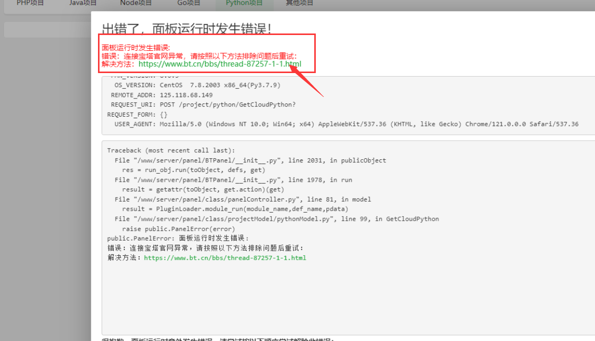Open the red error solution link thread-87257

point(220,64)
